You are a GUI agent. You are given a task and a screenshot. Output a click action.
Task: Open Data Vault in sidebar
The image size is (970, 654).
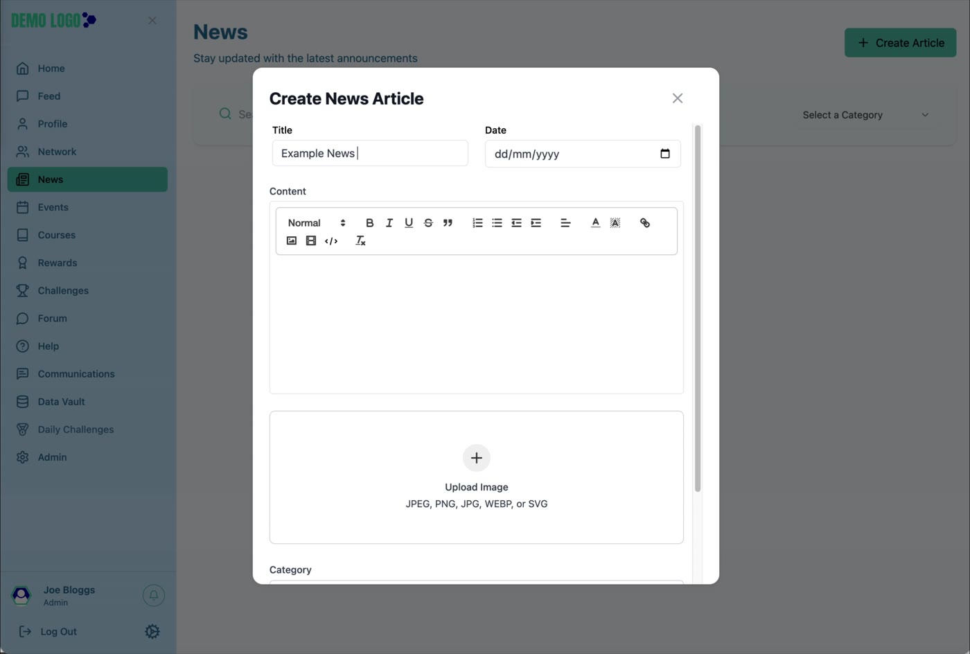tap(87, 402)
